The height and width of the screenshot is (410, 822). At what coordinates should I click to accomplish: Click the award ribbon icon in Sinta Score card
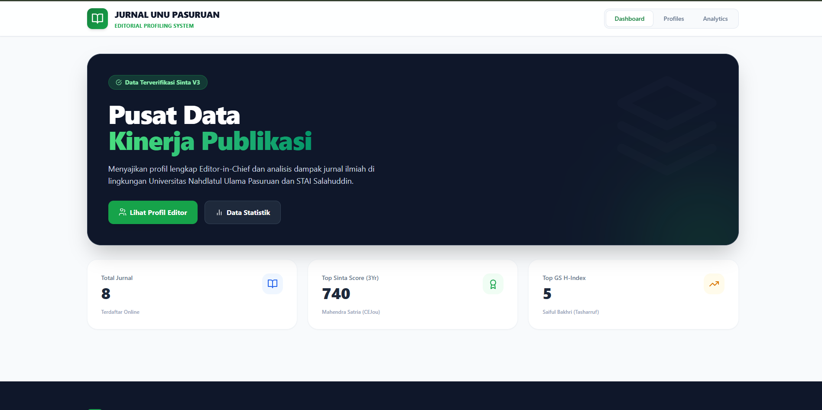point(493,284)
